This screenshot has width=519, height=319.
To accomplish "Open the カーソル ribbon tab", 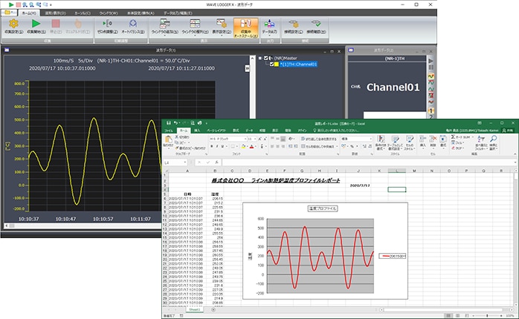I will point(83,13).
